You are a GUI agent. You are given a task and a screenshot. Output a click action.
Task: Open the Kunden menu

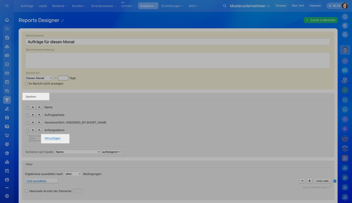(x=79, y=6)
